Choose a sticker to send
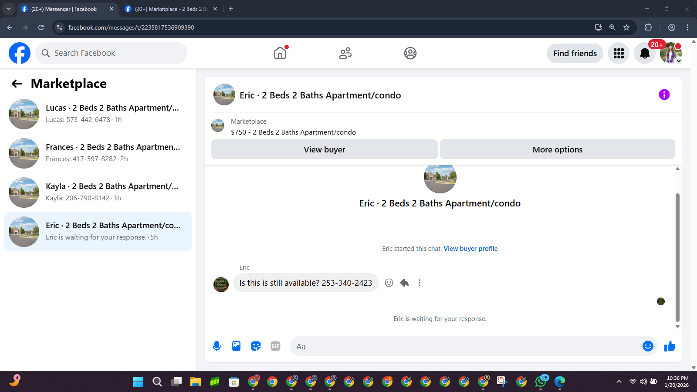 (x=256, y=346)
